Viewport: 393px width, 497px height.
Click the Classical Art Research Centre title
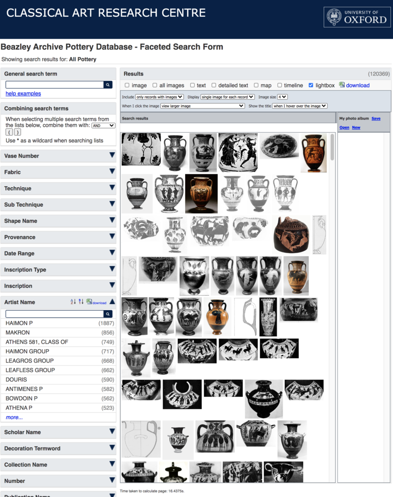pyautogui.click(x=106, y=13)
